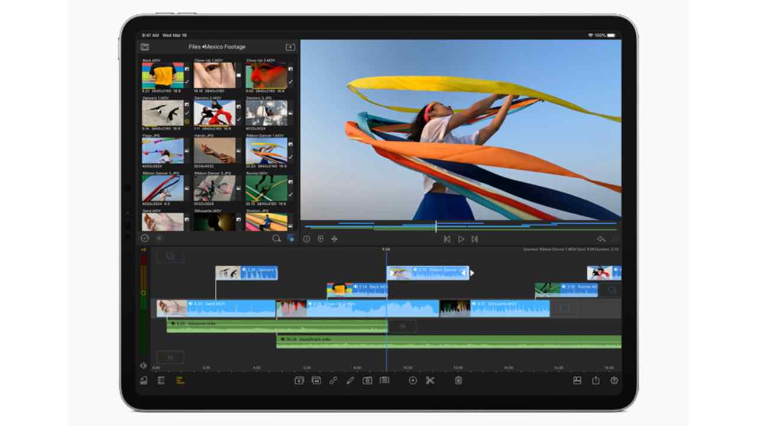The width and height of the screenshot is (757, 426).
Task: Click the undo arrow
Action: [601, 239]
